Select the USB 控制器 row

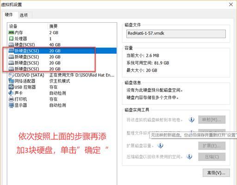click(x=62, y=87)
